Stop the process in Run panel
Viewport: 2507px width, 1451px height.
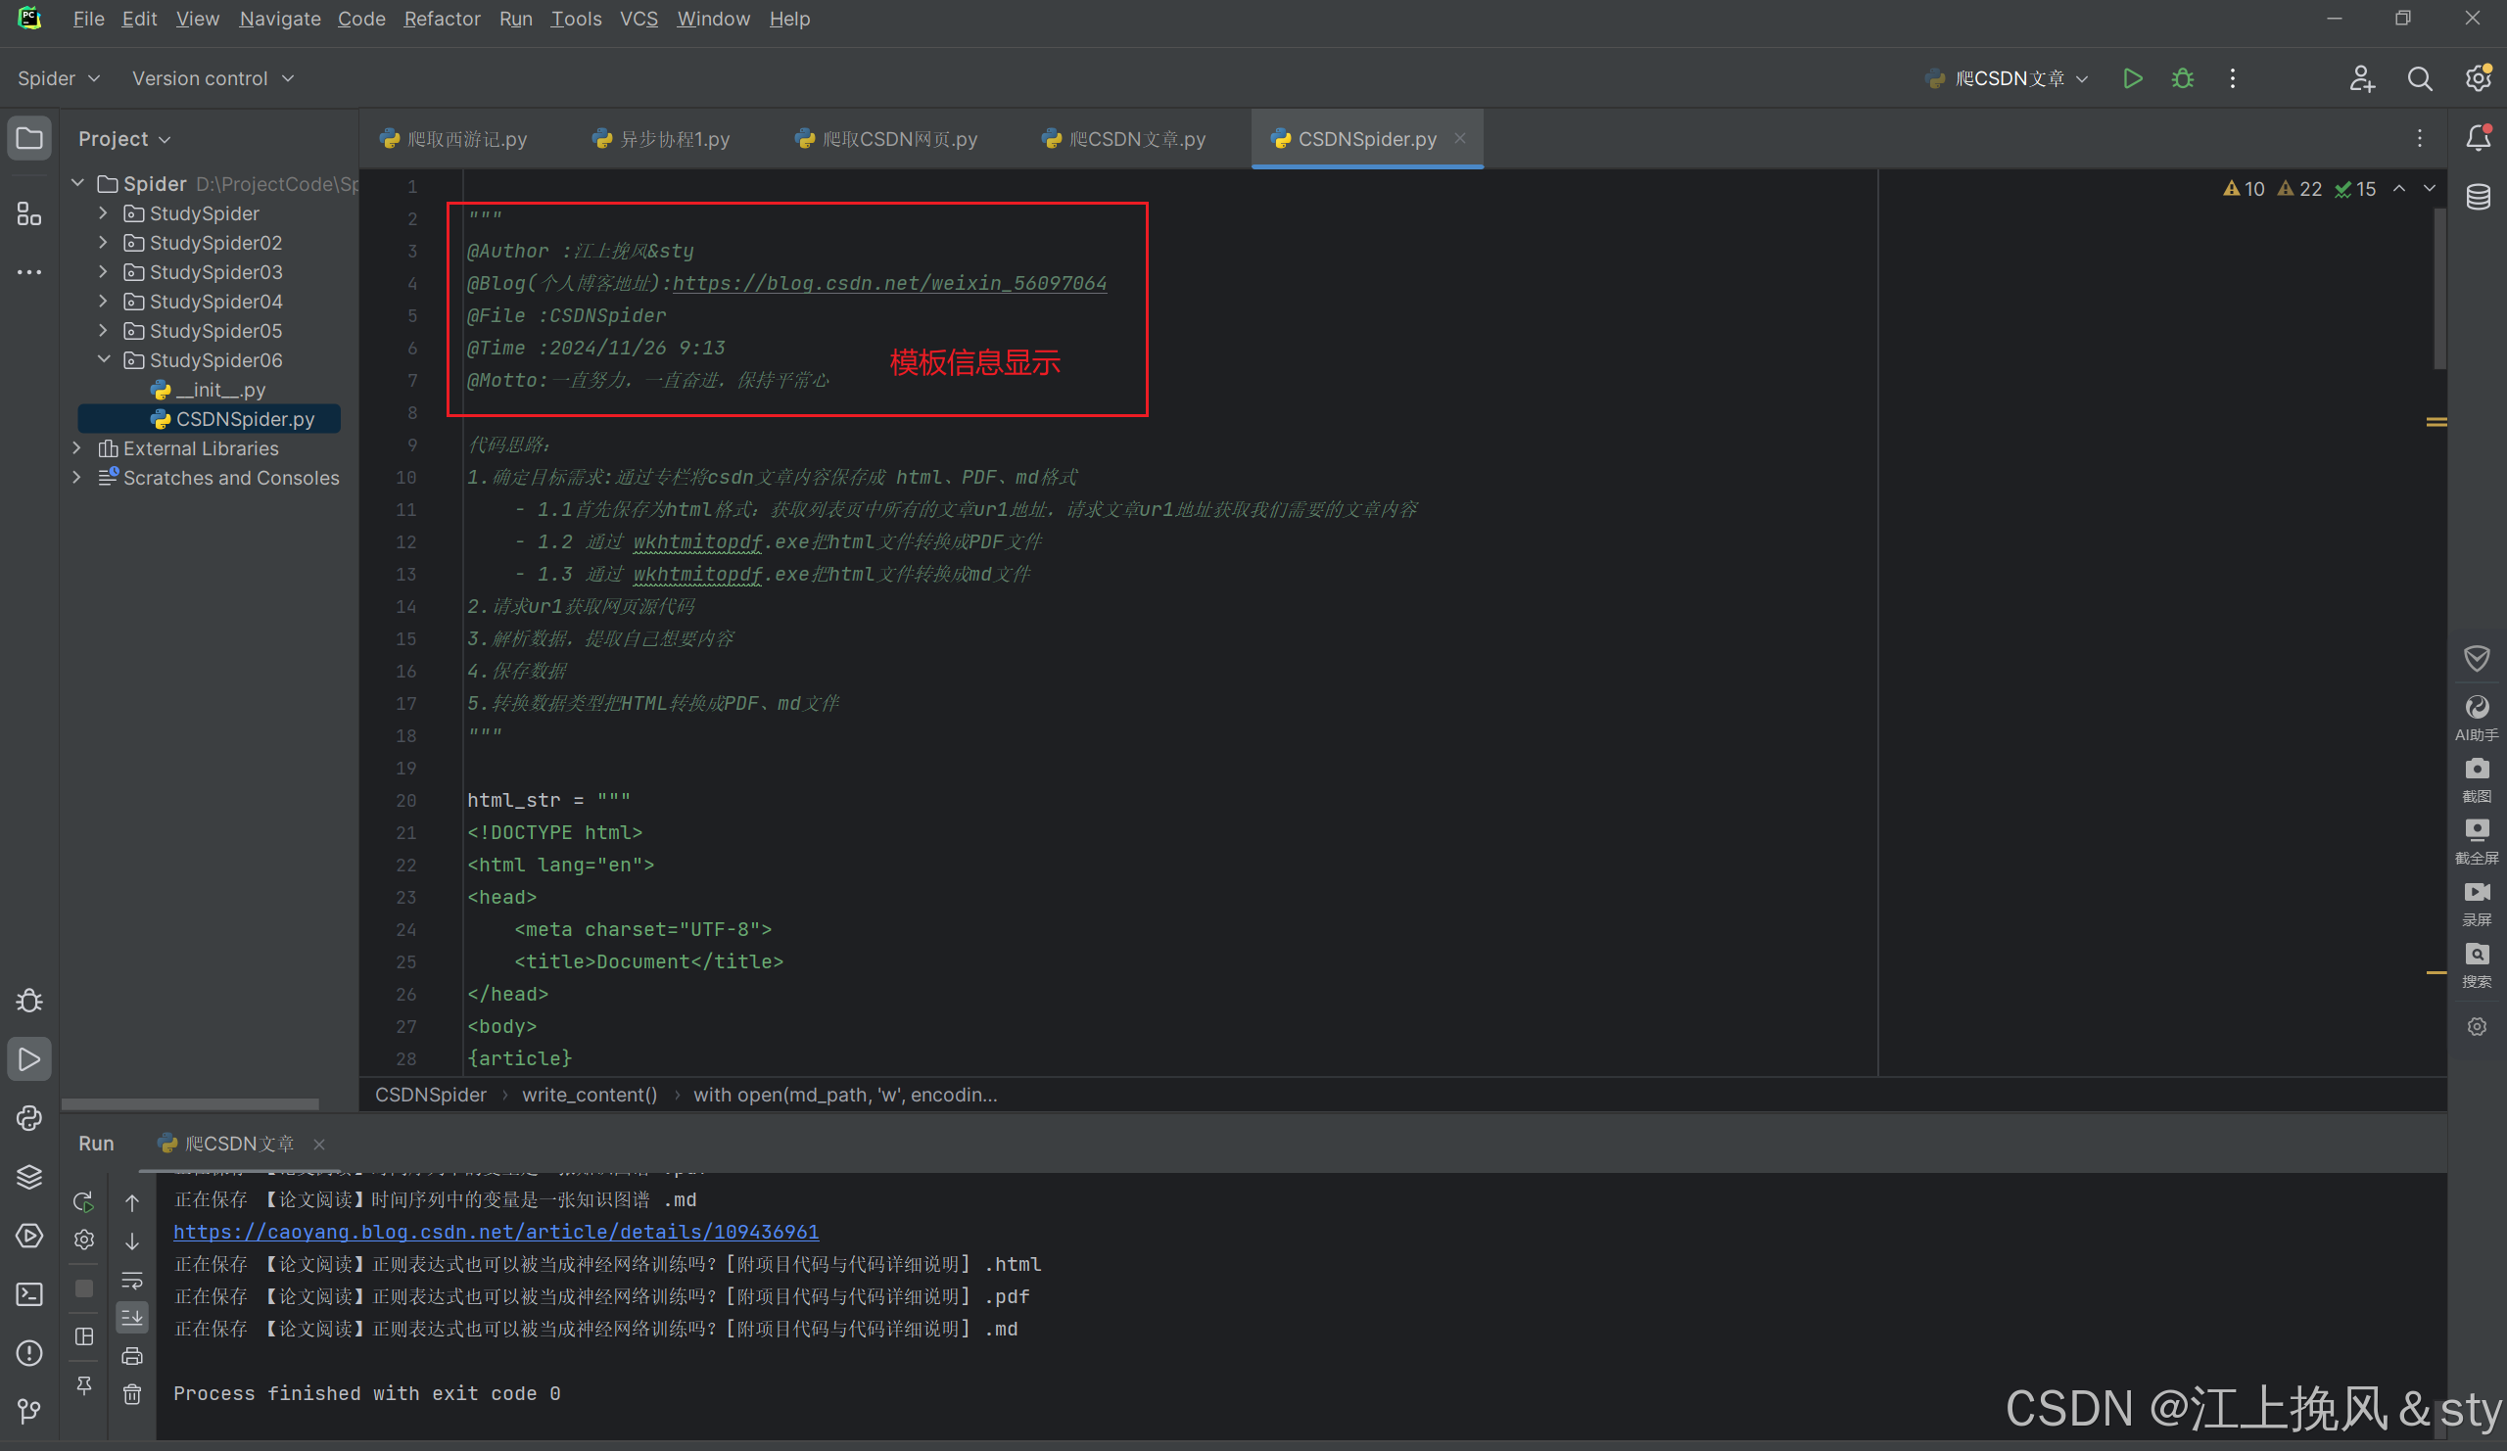pyautogui.click(x=83, y=1288)
